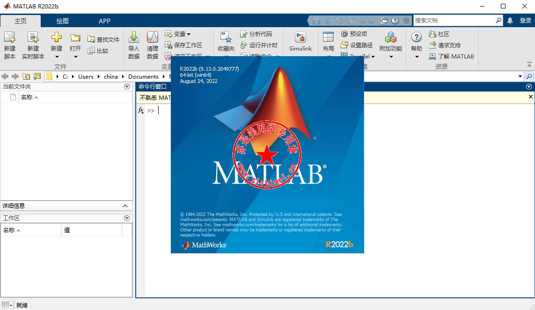
Task: Collapse the Details (详细信息) panel
Action: 125,206
